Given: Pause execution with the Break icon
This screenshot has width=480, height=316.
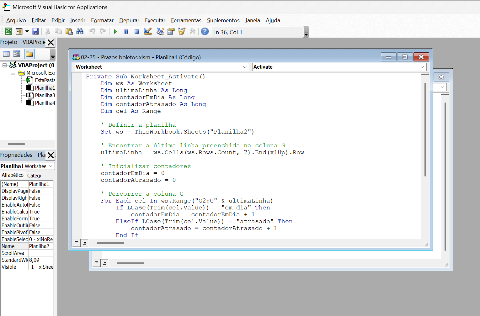Looking at the screenshot, I should (x=126, y=31).
